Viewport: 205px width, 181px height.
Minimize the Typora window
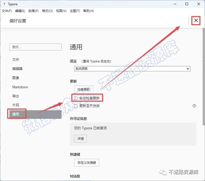[x=175, y=4]
